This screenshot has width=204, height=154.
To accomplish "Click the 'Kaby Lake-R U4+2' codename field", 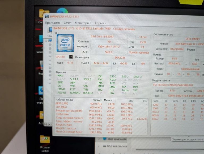I will pos(109,47).
